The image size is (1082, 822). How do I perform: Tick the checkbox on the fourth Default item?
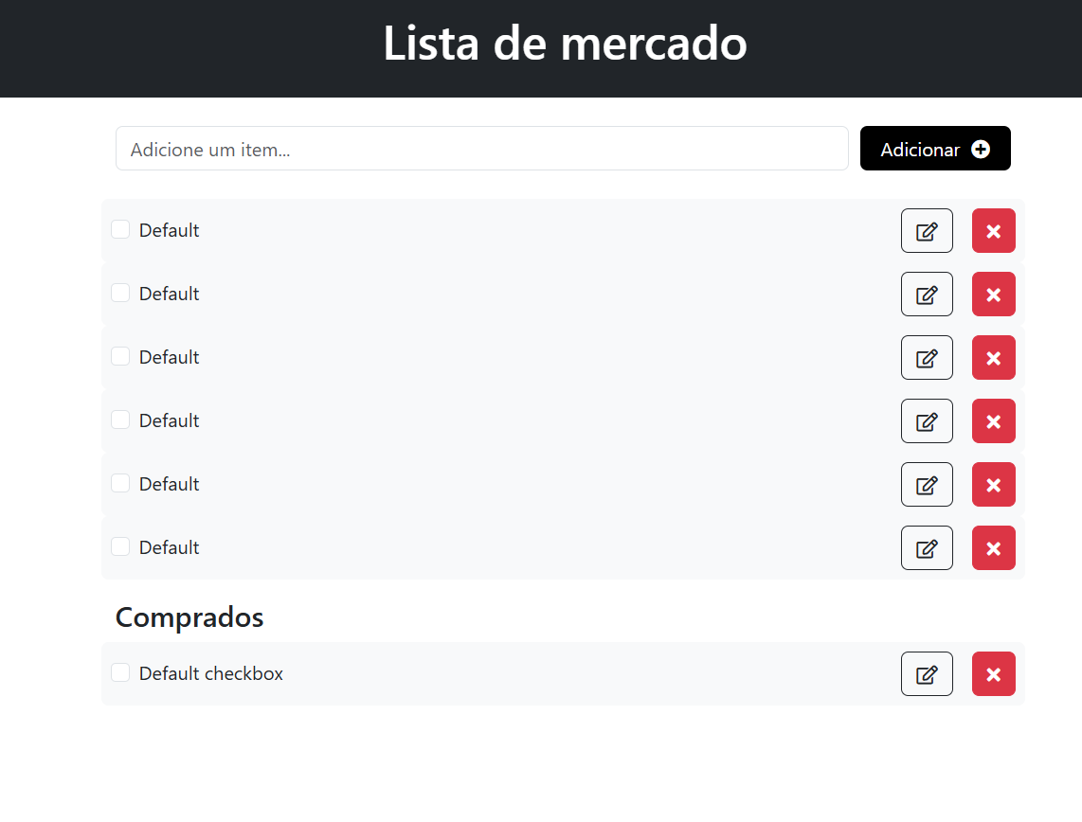(120, 419)
